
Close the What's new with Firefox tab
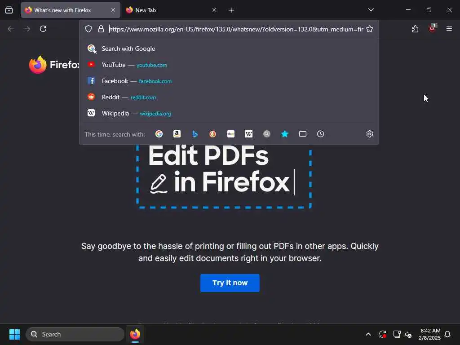113,10
